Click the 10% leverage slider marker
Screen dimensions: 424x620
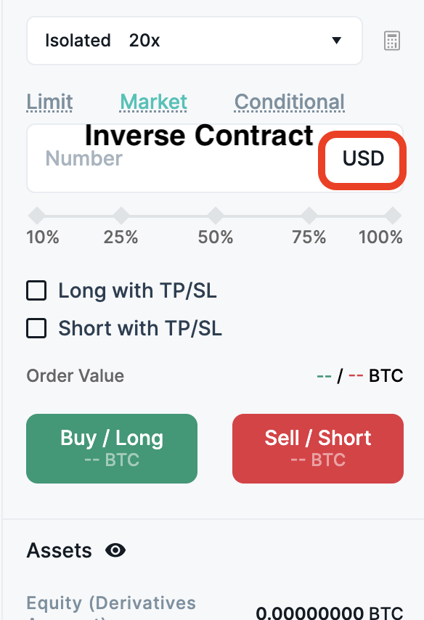click(x=37, y=215)
